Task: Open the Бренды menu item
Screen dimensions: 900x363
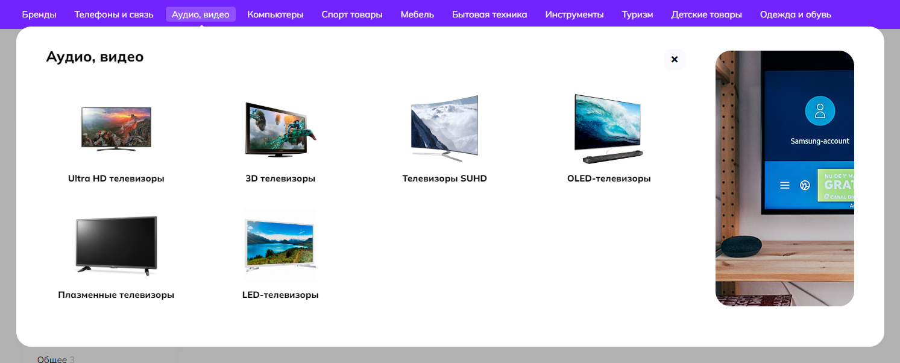Action: click(x=39, y=14)
